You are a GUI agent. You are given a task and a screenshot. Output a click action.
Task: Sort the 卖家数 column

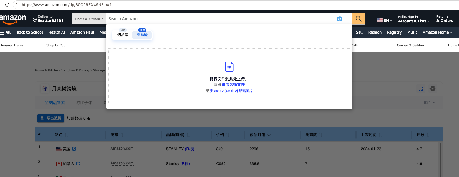click(321, 135)
